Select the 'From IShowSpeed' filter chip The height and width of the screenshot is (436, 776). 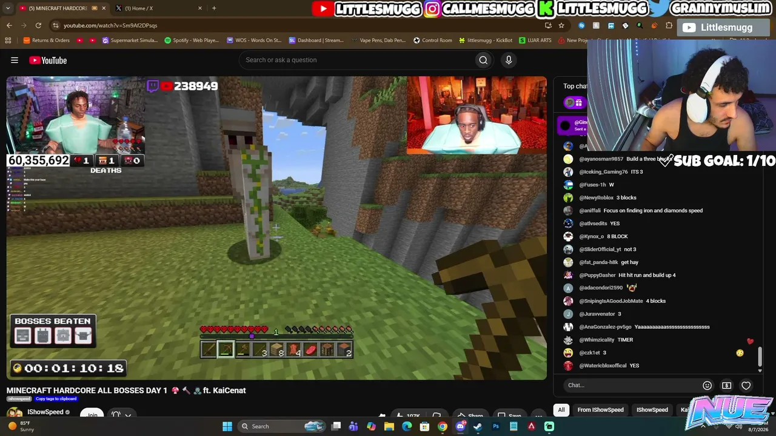(x=600, y=410)
